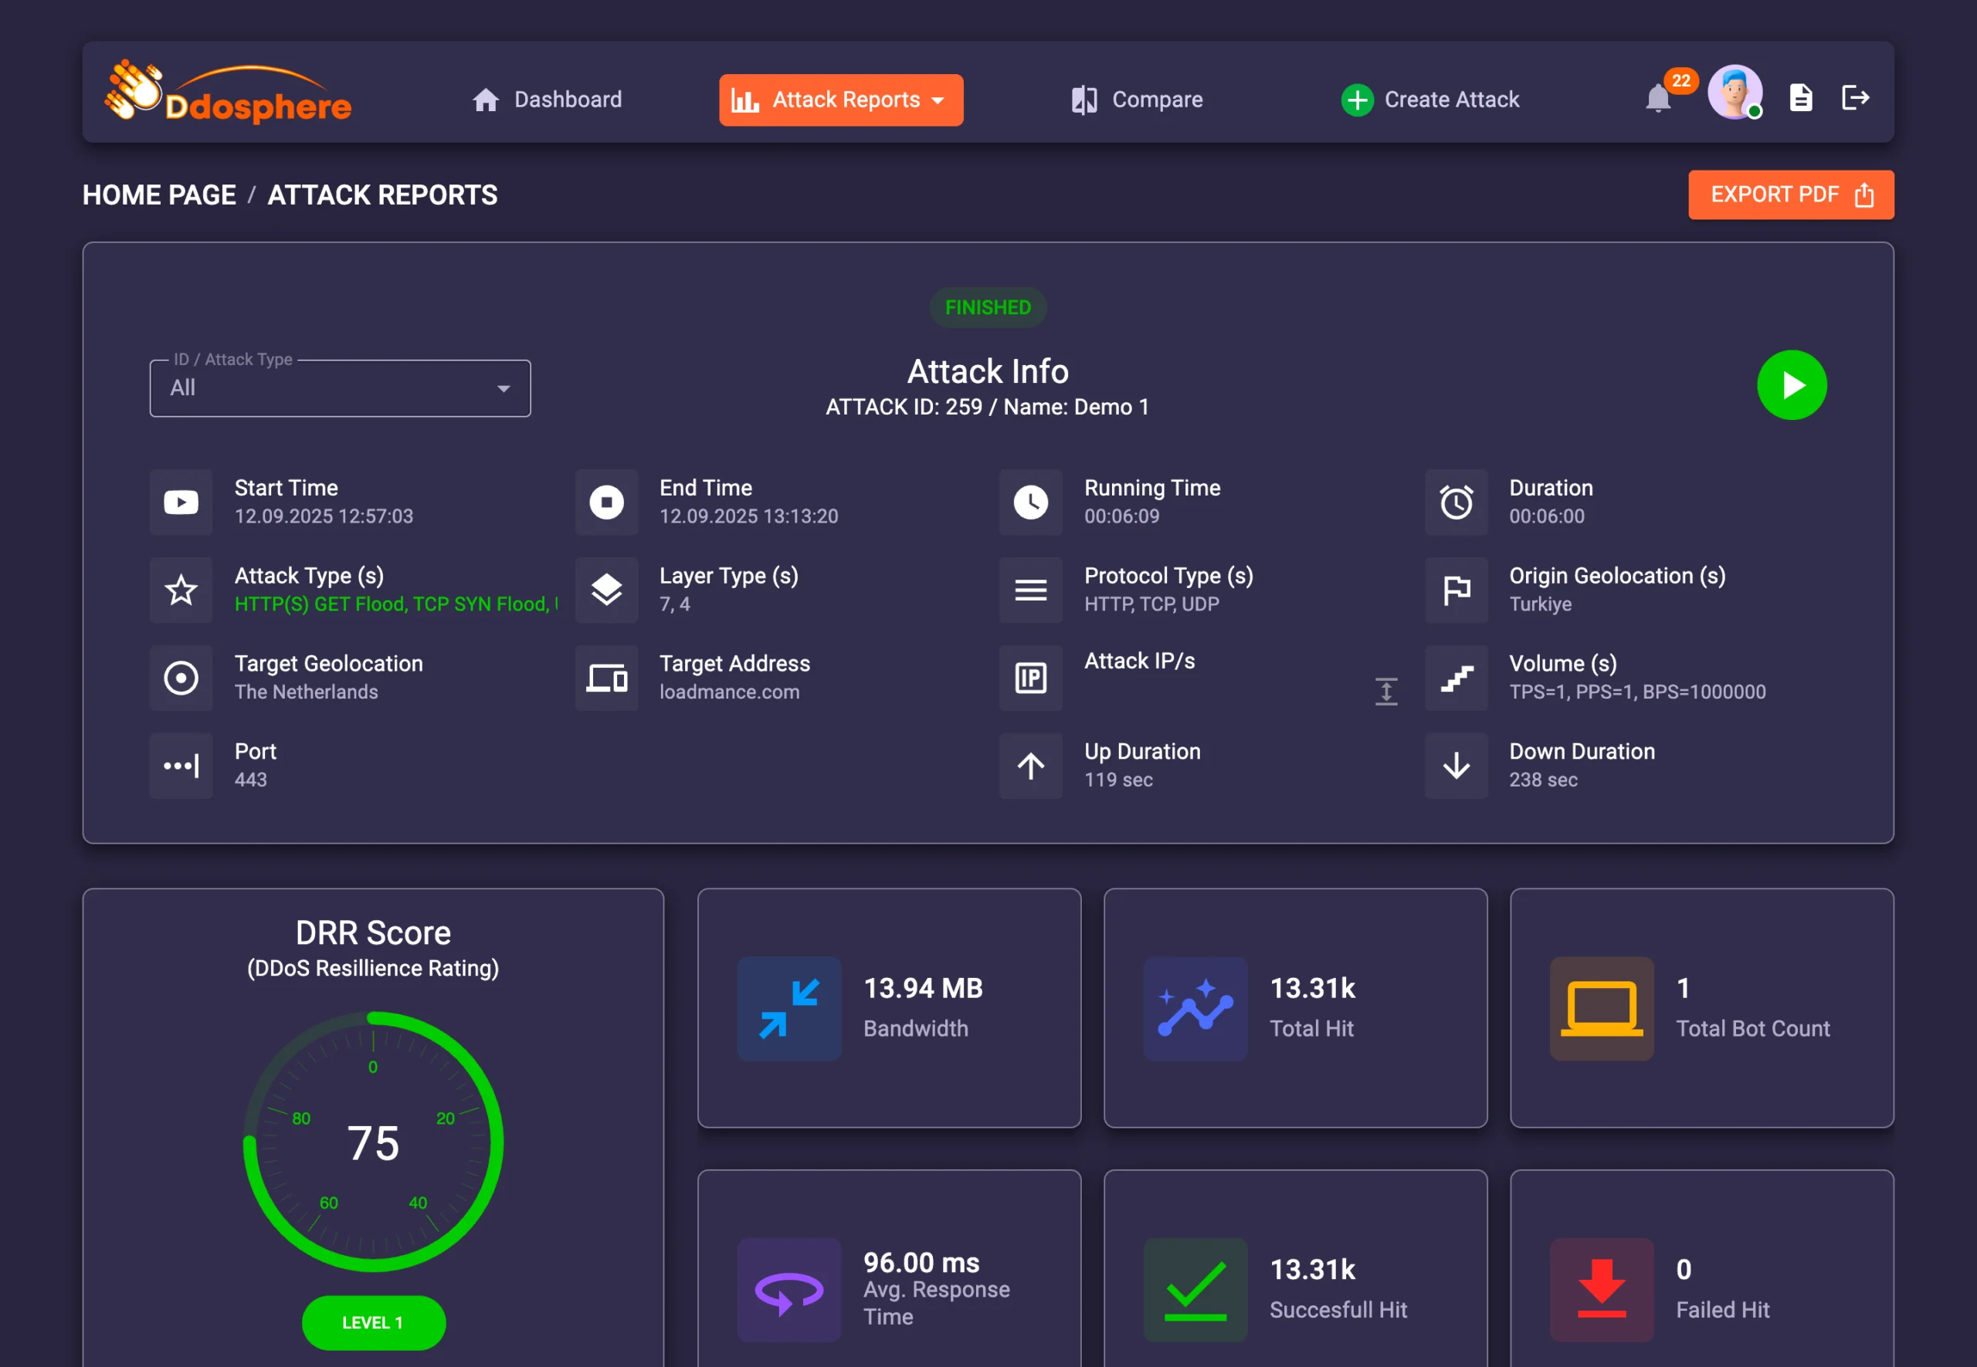Click the Bandwidth arrows icon
The width and height of the screenshot is (1977, 1367).
[788, 1008]
